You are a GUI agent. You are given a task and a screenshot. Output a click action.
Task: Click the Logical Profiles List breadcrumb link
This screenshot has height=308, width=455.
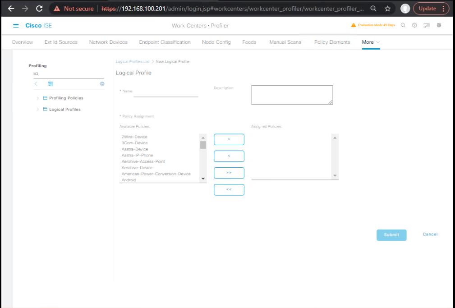tap(133, 61)
